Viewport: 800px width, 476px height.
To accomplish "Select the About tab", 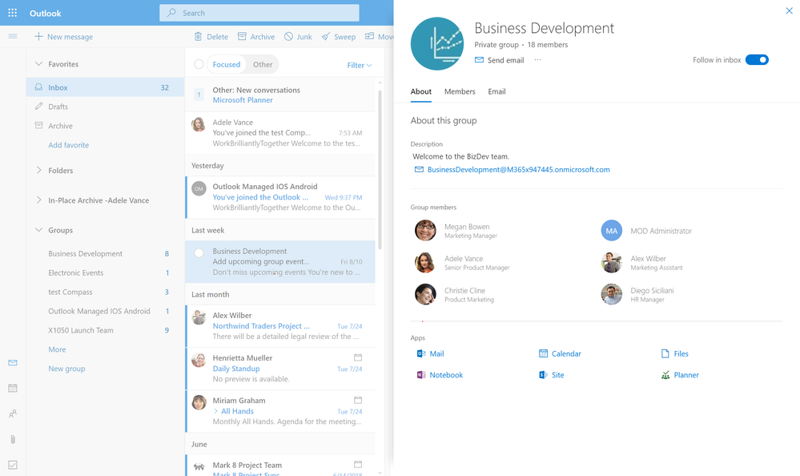I will point(421,91).
